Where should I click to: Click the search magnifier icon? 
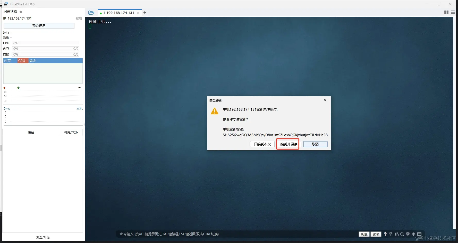click(402, 234)
